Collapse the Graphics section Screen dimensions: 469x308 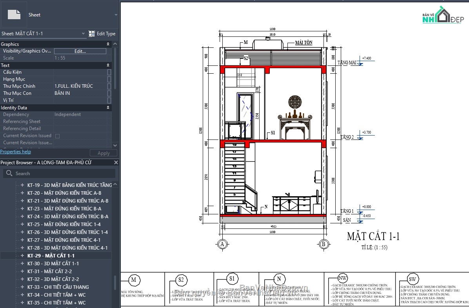(108, 44)
